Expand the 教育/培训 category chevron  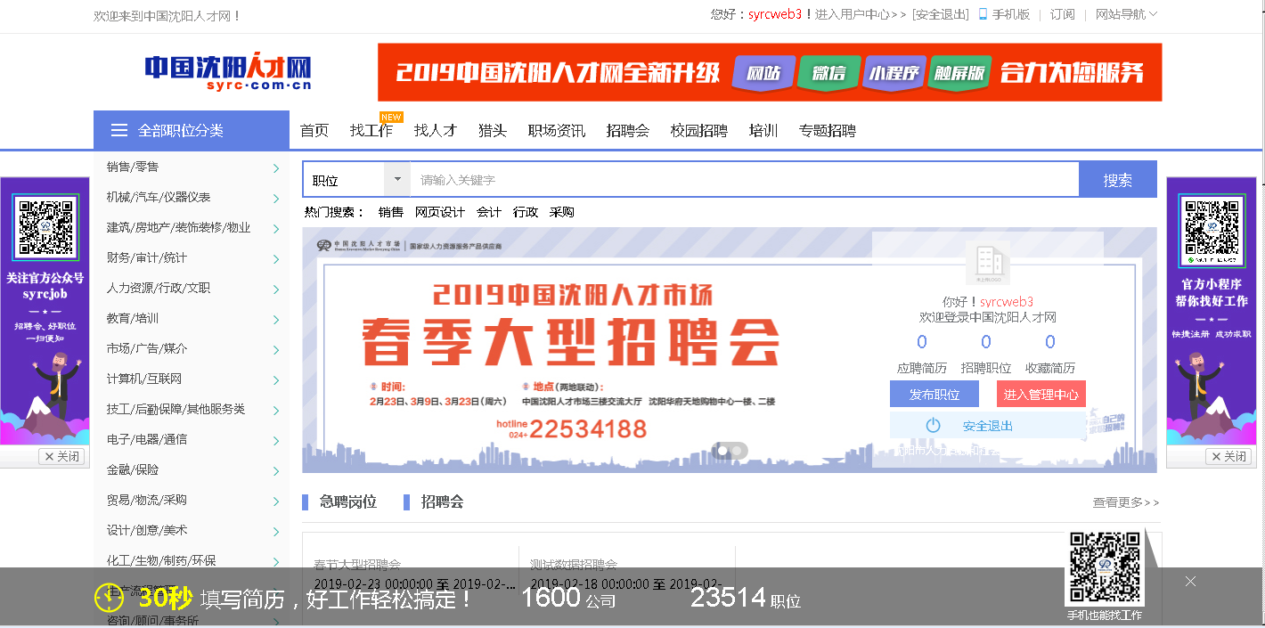(276, 320)
